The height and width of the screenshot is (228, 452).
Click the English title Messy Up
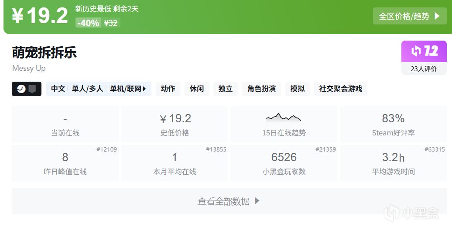point(29,69)
